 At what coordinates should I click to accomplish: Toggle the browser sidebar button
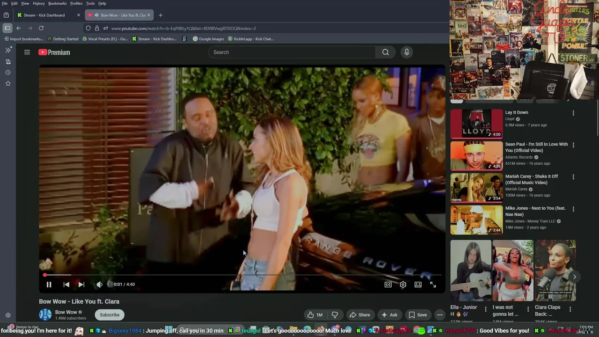coord(7,28)
